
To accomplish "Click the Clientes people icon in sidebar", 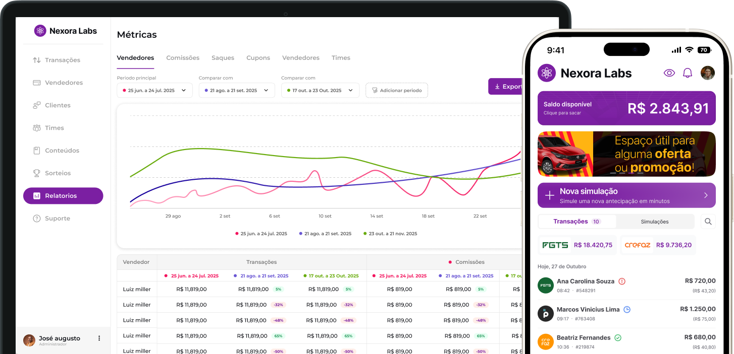I will [x=36, y=105].
